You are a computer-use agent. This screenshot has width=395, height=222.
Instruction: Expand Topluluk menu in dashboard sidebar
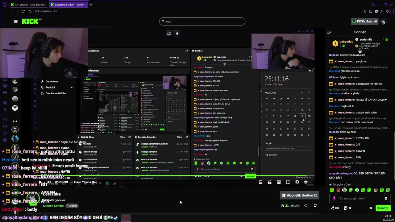coord(57,87)
